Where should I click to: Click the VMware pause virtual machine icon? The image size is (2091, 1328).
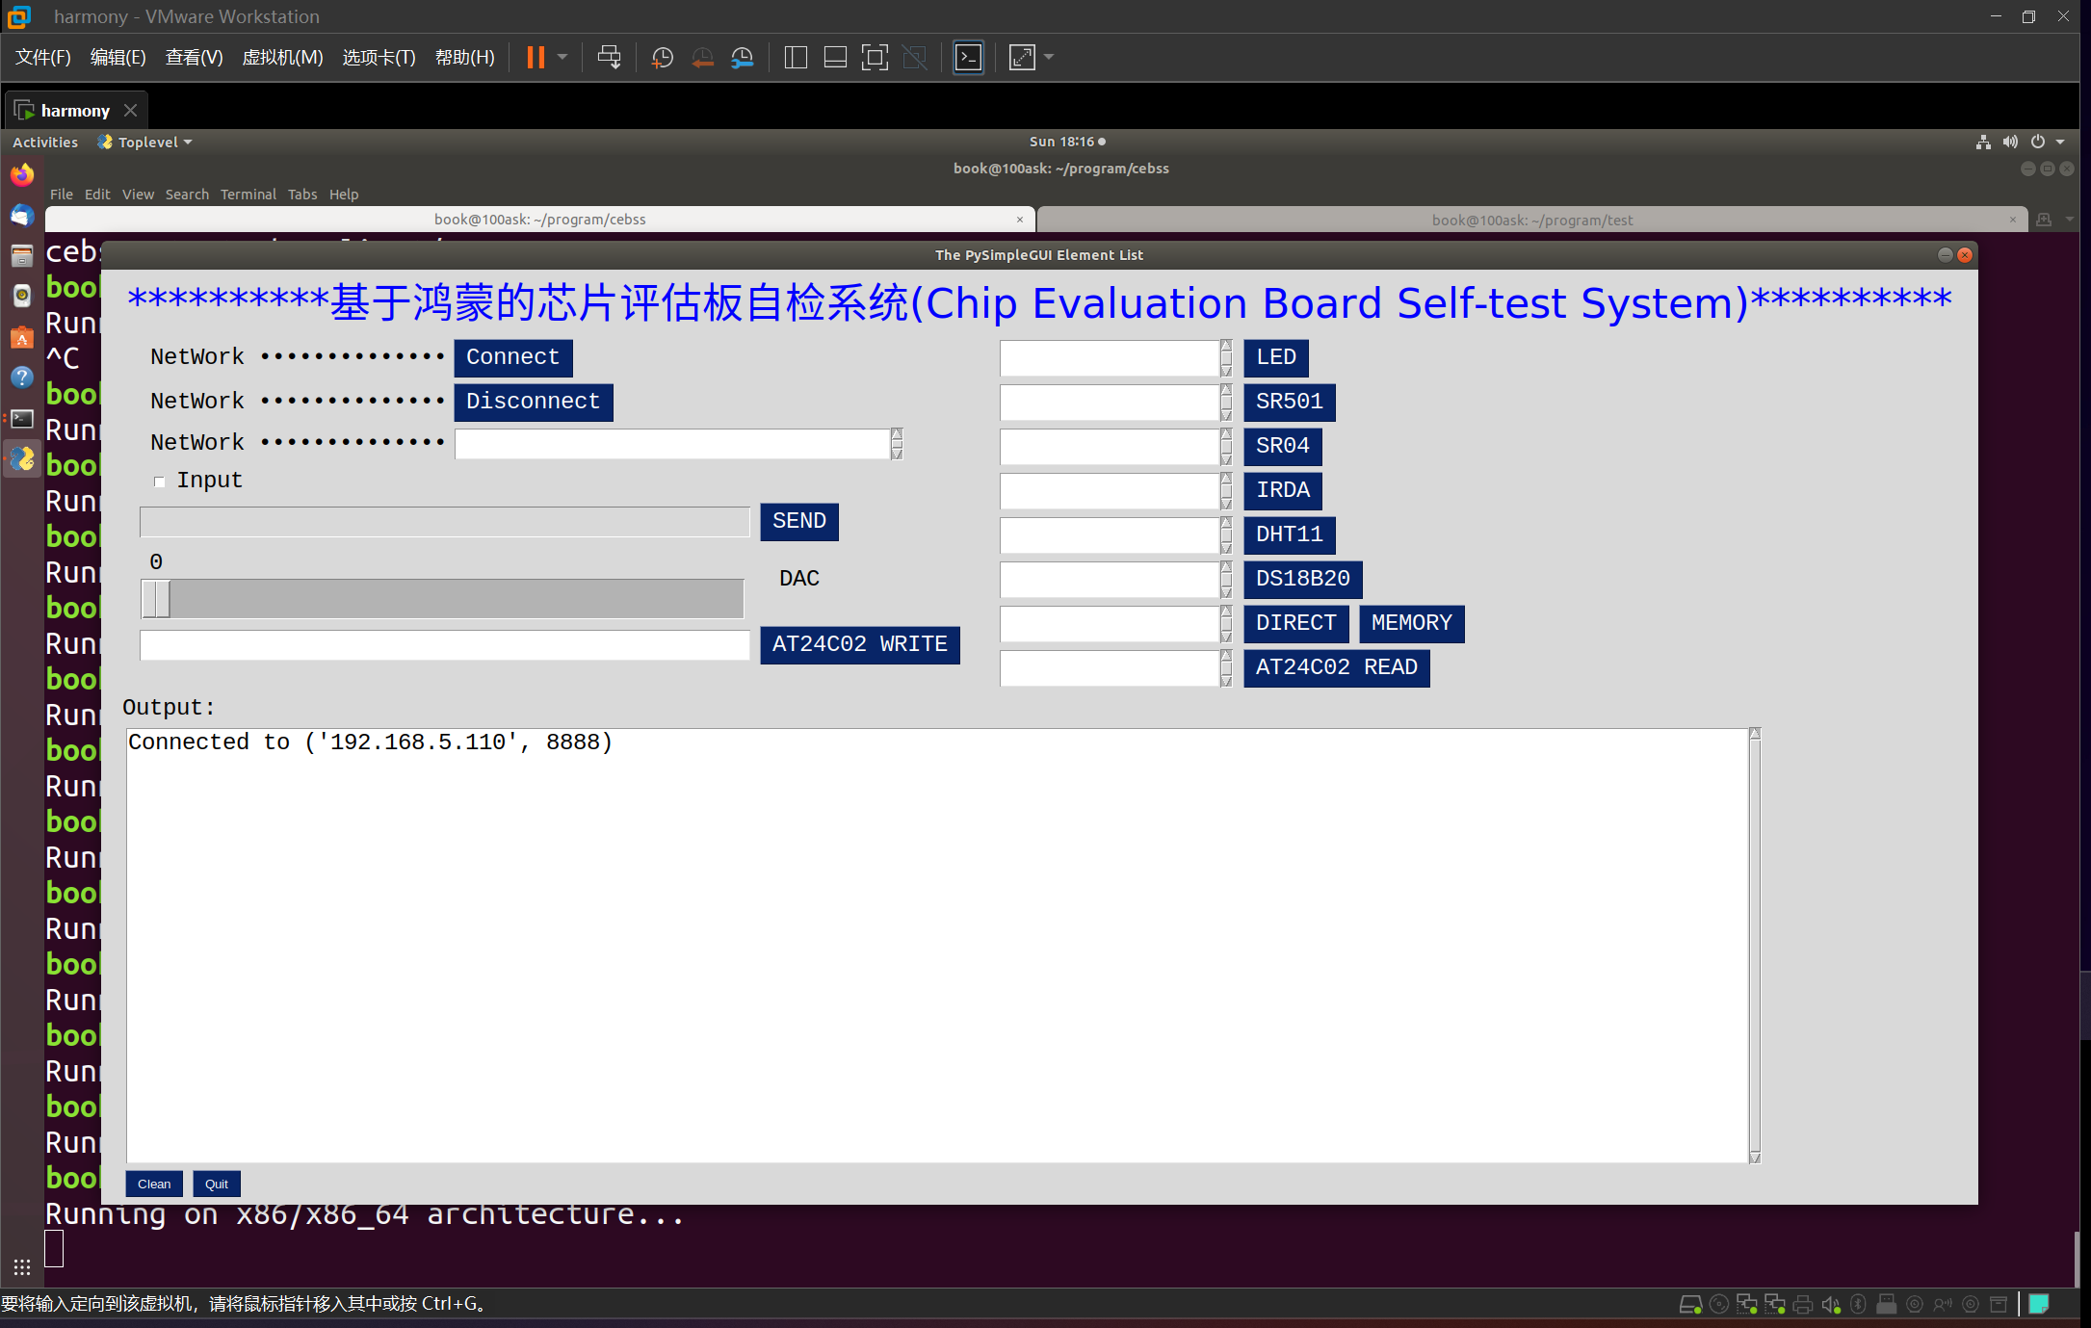coord(536,58)
